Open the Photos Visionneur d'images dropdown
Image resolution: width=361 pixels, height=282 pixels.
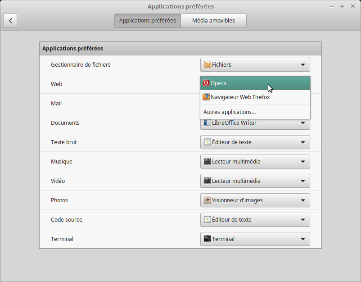coord(255,200)
